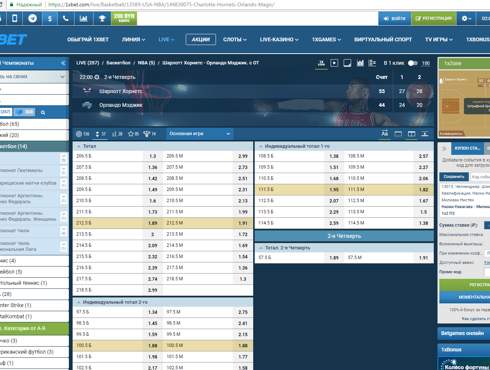Expand the Чемпионат Гватемалы league chevron
This screenshot has width=490, height=370.
pyautogui.click(x=64, y=170)
